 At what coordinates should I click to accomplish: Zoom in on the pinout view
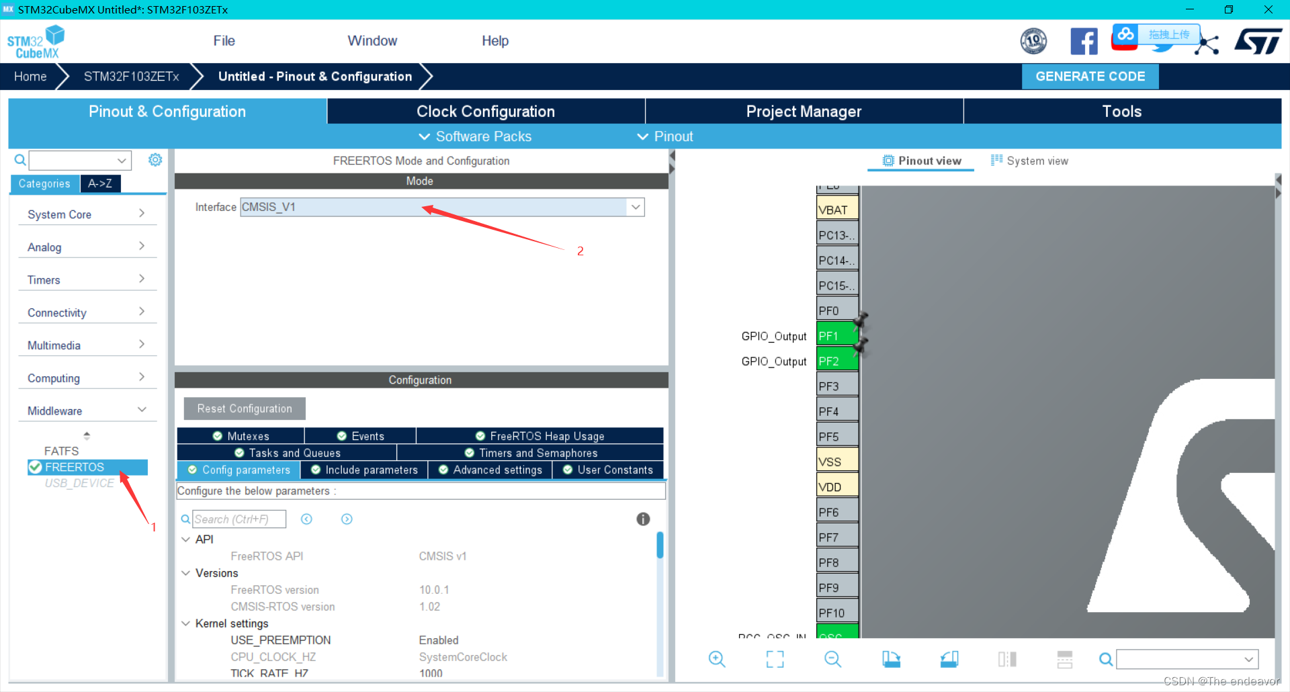click(717, 659)
